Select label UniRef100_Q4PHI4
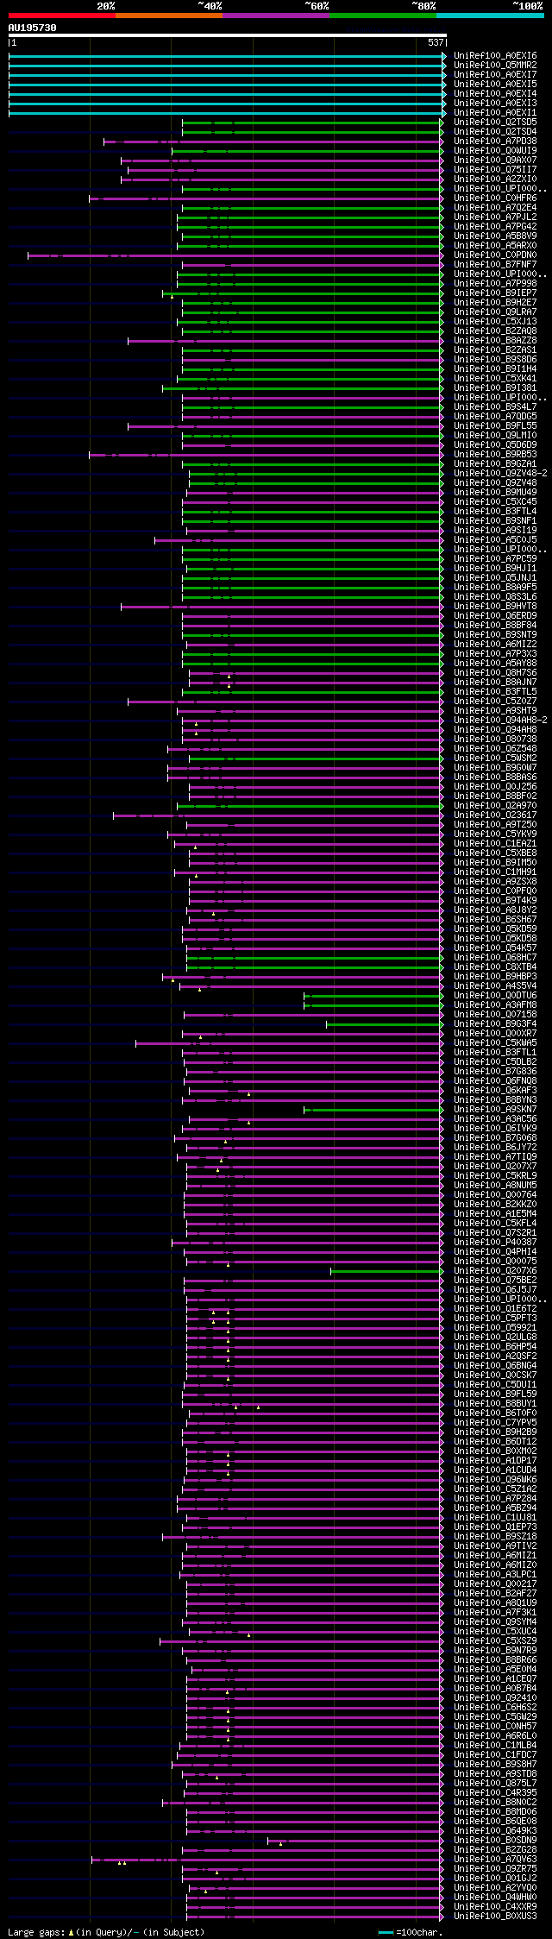The width and height of the screenshot is (552, 1939). (495, 1252)
